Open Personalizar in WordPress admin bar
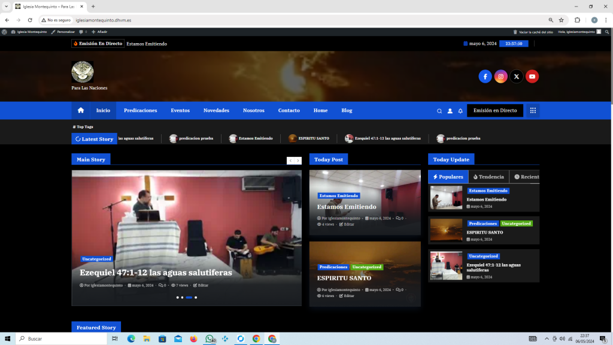Viewport: 613px width, 345px height. click(x=63, y=31)
